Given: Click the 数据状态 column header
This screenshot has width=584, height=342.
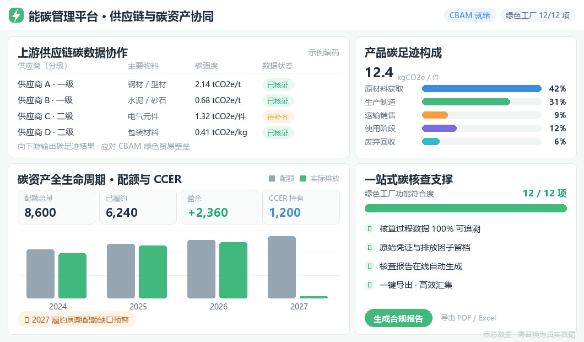Looking at the screenshot, I should click(x=278, y=66).
